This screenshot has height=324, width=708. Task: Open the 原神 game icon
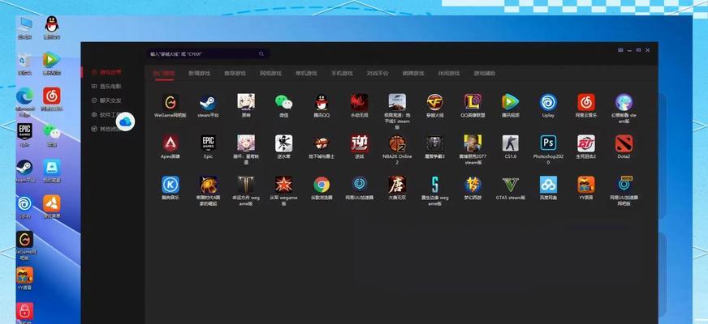tap(246, 102)
